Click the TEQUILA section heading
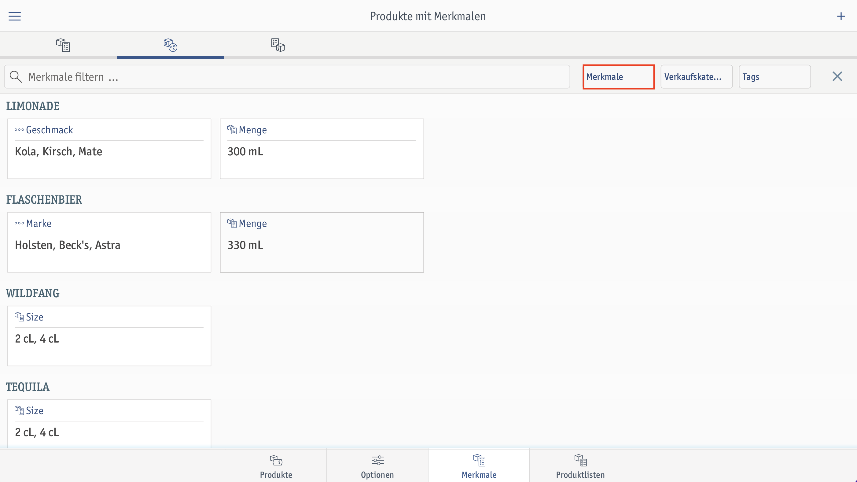Viewport: 857px width, 482px height. pyautogui.click(x=28, y=387)
